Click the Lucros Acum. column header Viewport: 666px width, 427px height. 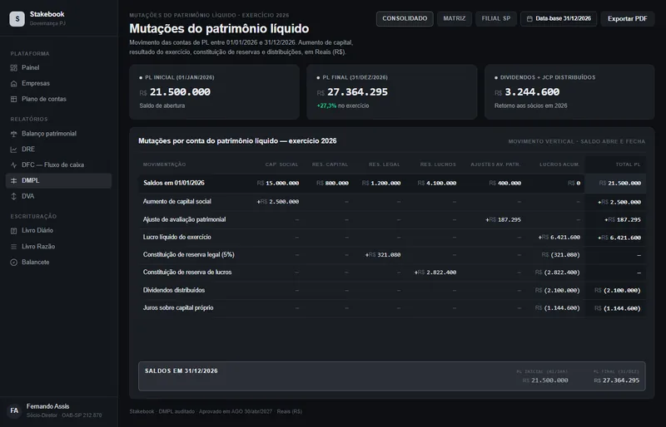[559, 164]
